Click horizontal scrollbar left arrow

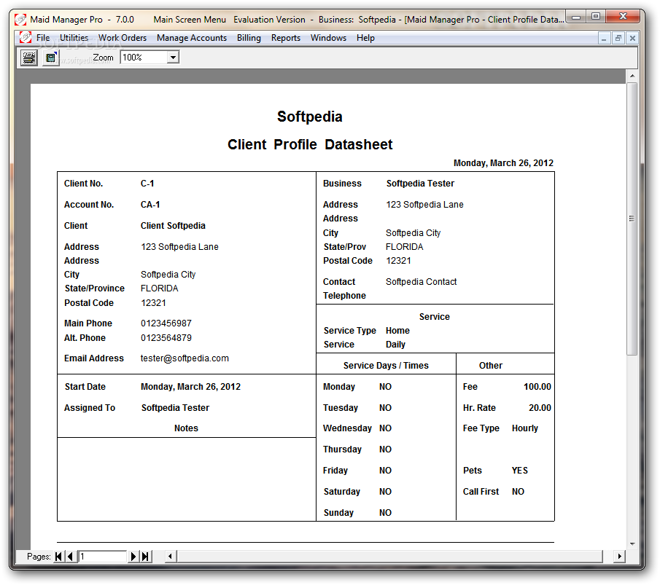(x=170, y=557)
